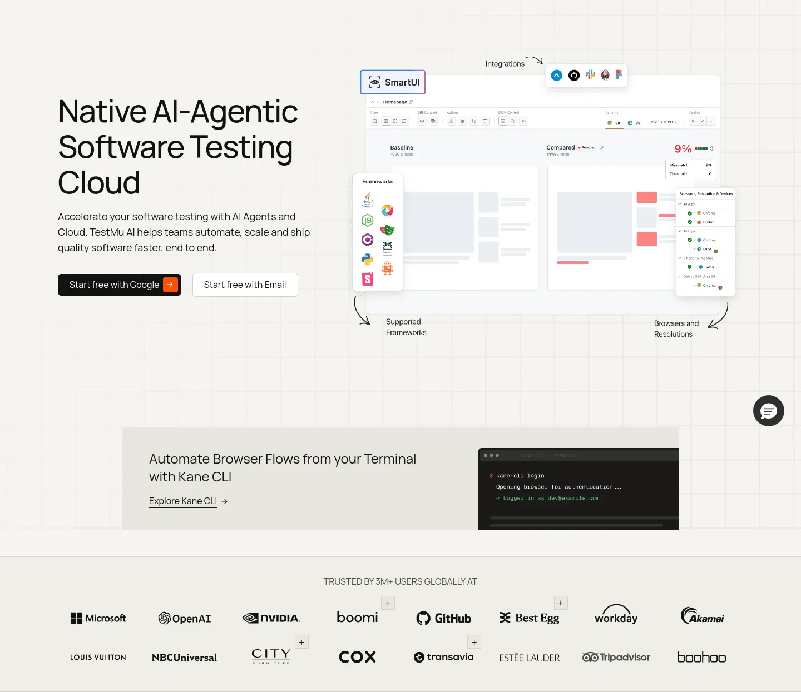Collapse the iPhone 15 Pro Max group

pos(680,258)
